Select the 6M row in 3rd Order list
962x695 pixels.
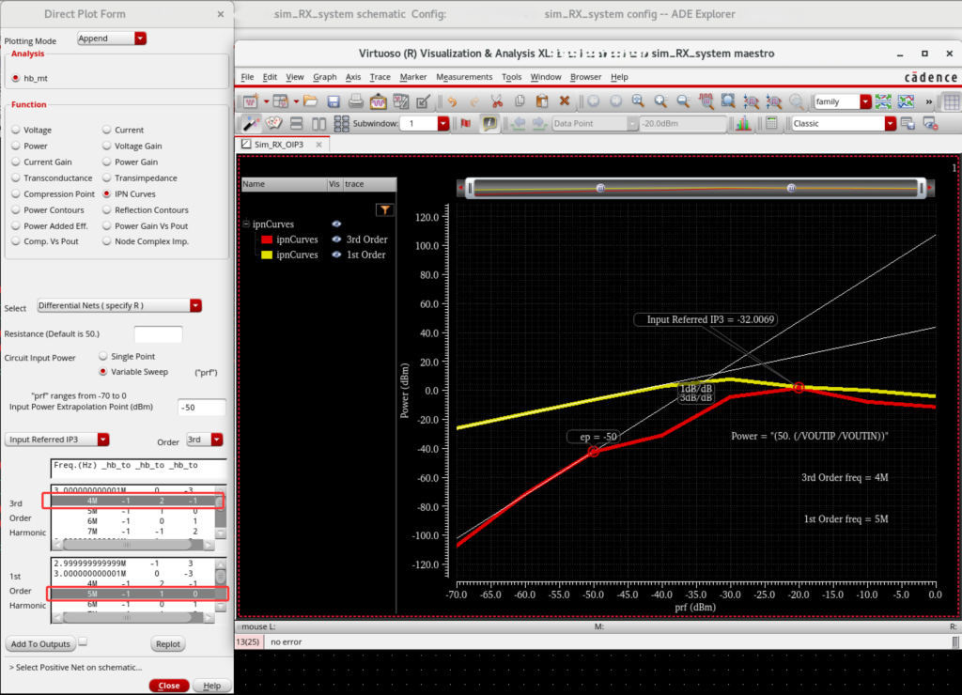[x=132, y=521]
